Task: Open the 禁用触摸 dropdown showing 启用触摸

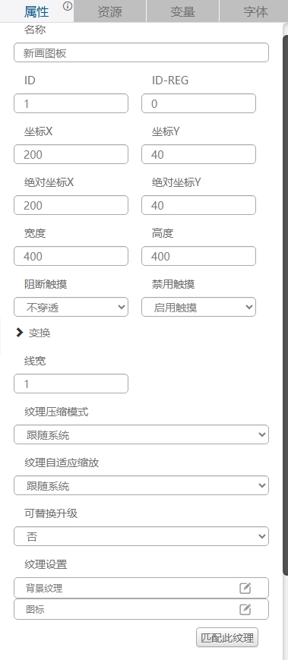Action: point(198,307)
